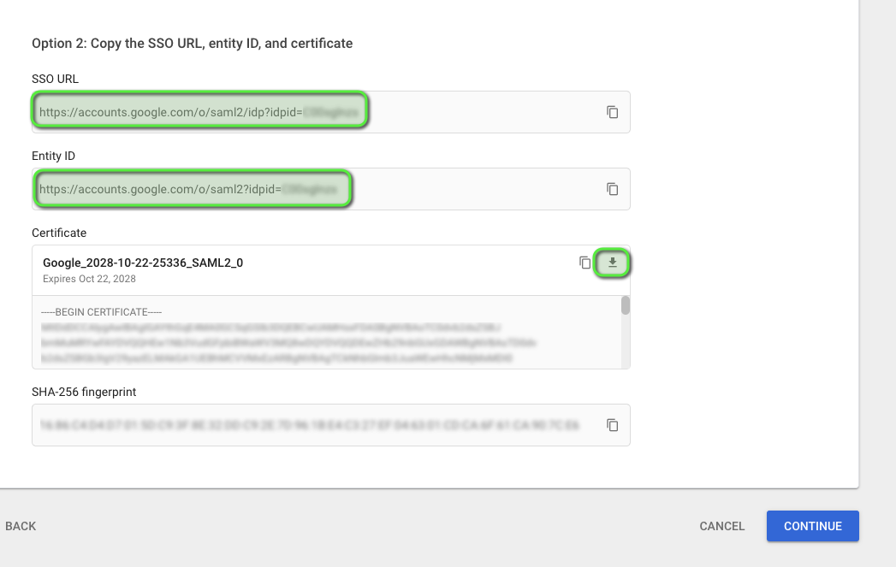
Task: Copy the certificate contents
Action: click(584, 263)
